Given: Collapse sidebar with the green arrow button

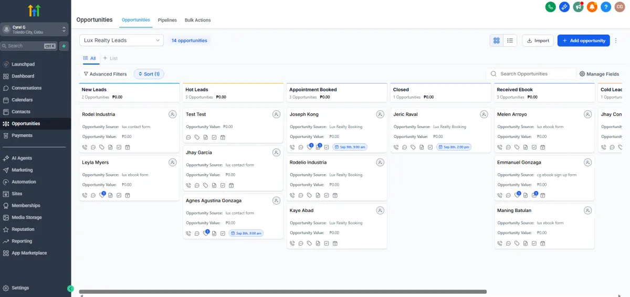Looking at the screenshot, I should 70,288.
